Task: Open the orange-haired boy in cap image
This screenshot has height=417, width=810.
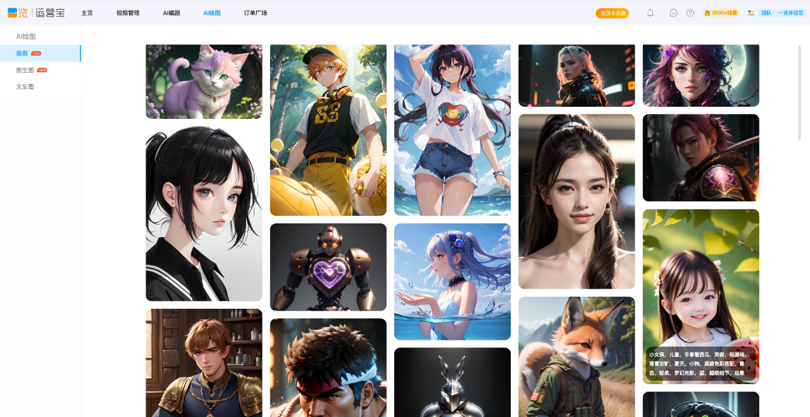Action: click(x=328, y=130)
